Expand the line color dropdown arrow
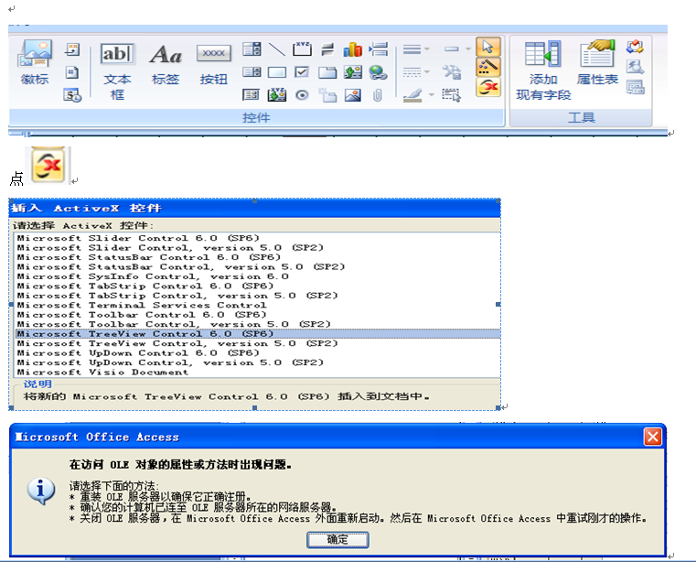Image resolution: width=696 pixels, height=562 pixels. [x=432, y=95]
